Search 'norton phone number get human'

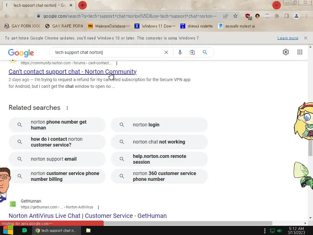(x=57, y=125)
